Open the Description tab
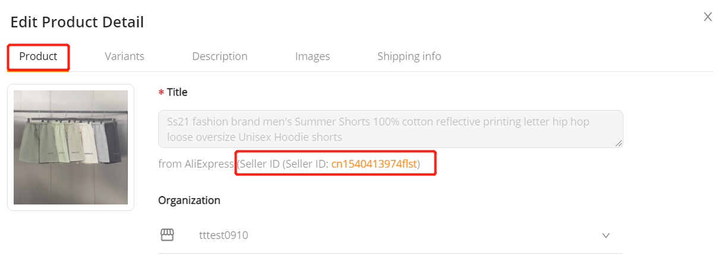Screen dimensions: 721x255 219,56
